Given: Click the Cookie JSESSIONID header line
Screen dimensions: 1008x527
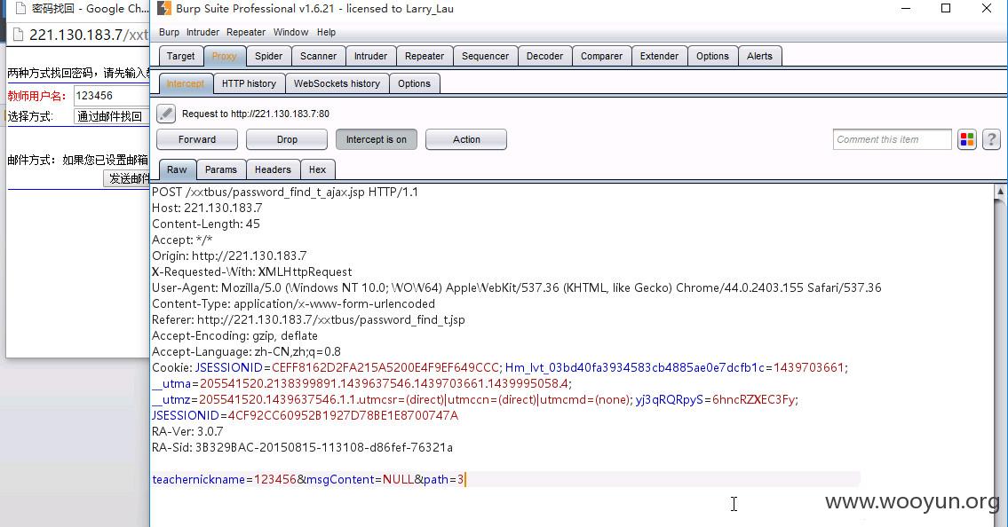Looking at the screenshot, I should point(499,368).
